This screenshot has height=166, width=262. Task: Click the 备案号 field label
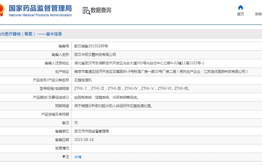[64, 46]
